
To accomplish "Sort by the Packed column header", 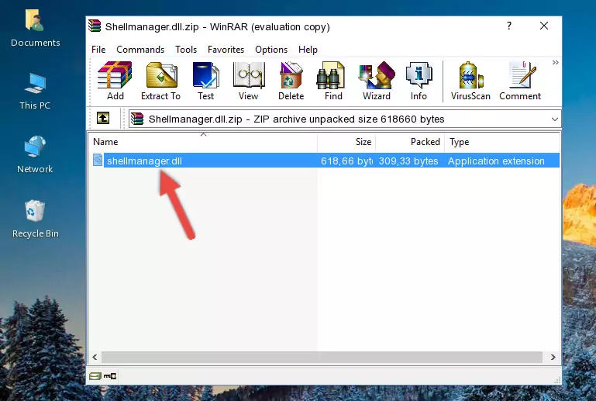I will point(410,142).
